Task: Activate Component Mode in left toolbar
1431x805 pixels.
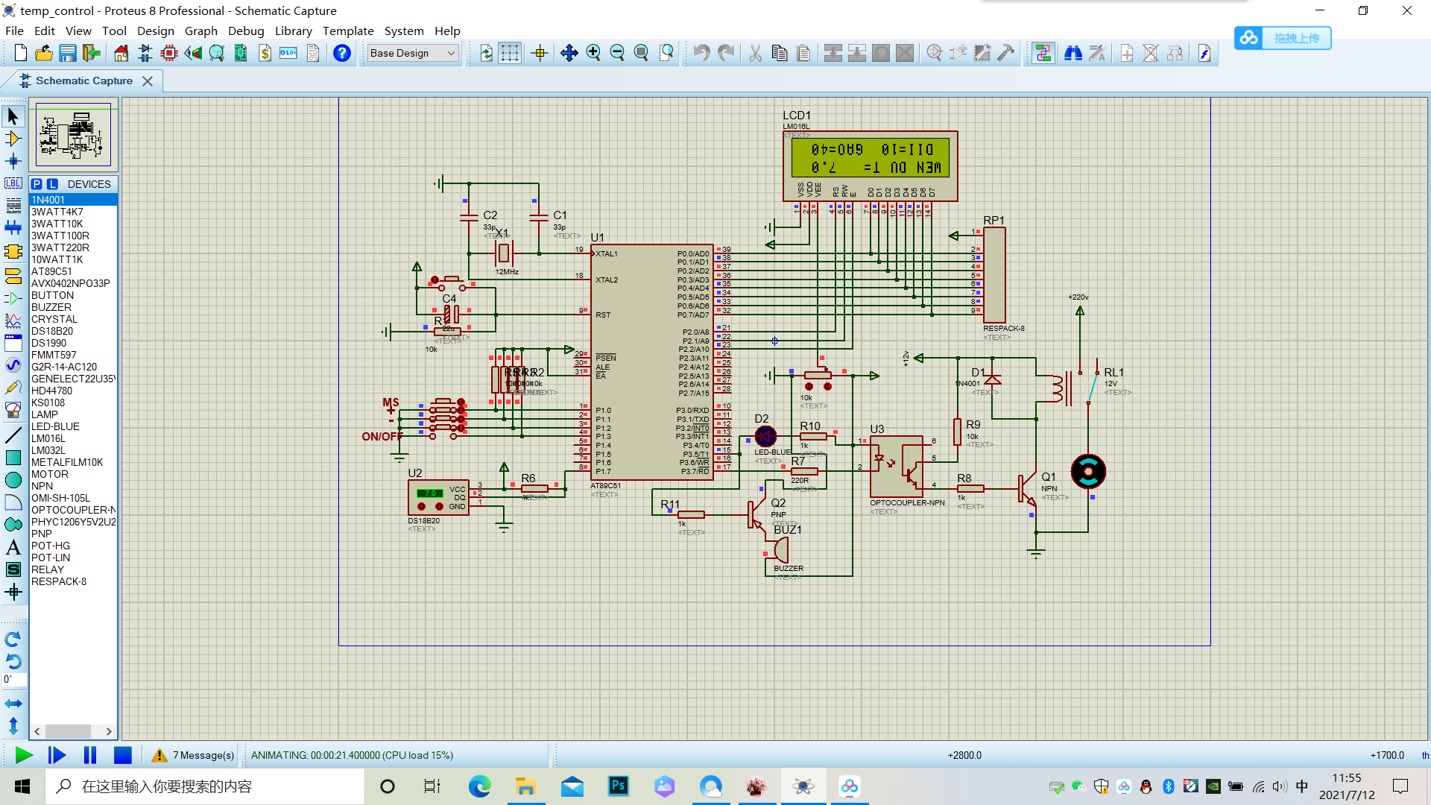Action: pos(13,139)
